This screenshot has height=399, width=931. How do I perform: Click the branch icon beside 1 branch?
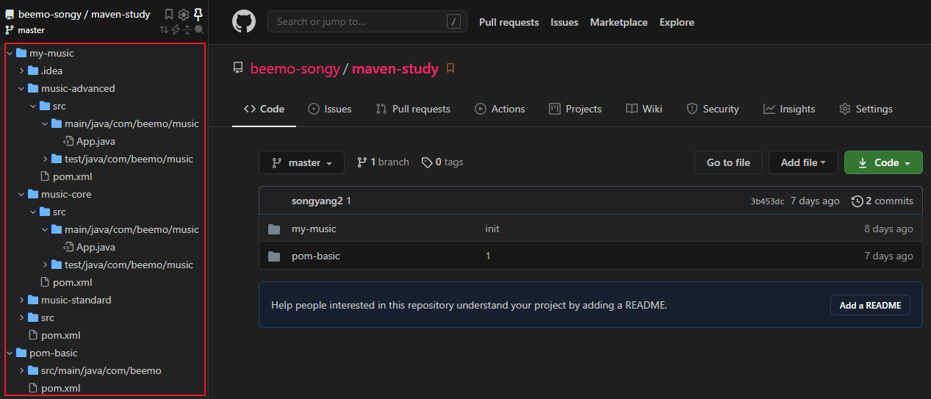coord(362,162)
